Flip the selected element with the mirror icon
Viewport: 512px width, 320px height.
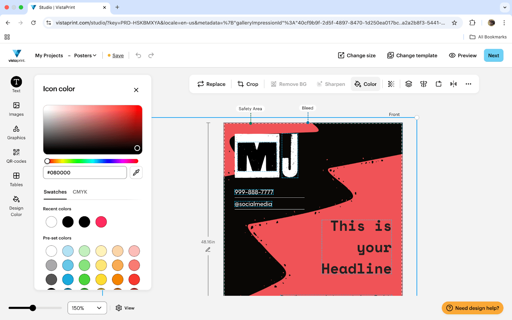(453, 84)
